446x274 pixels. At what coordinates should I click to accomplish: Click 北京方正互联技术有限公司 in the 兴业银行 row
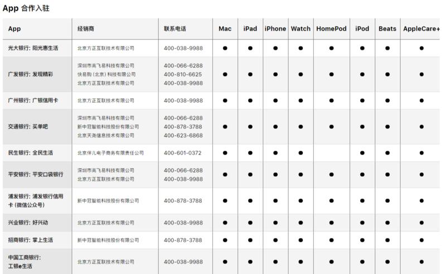click(x=106, y=223)
